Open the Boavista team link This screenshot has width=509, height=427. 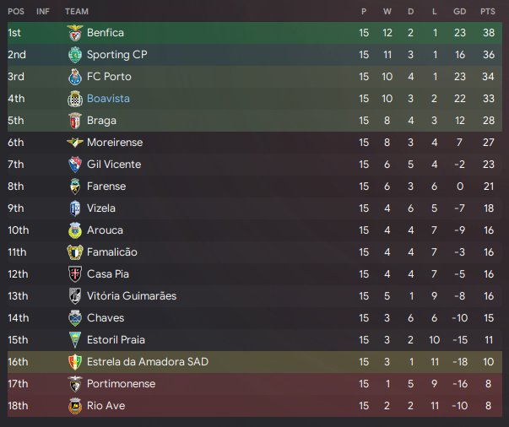click(108, 99)
